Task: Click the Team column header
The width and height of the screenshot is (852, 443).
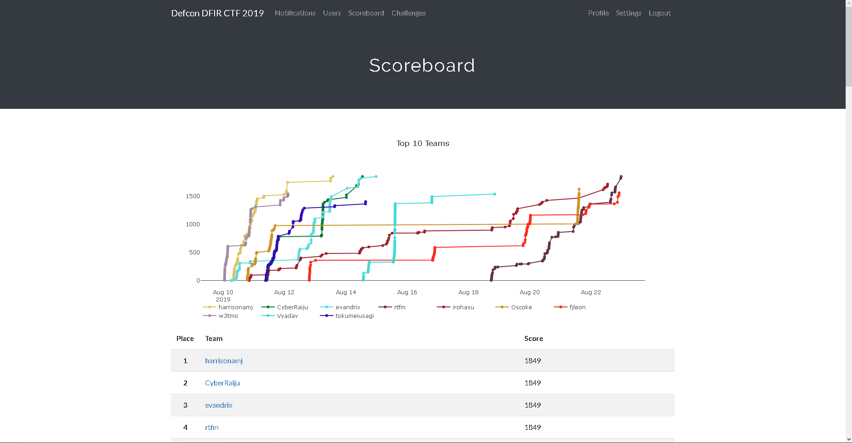Action: coord(214,339)
